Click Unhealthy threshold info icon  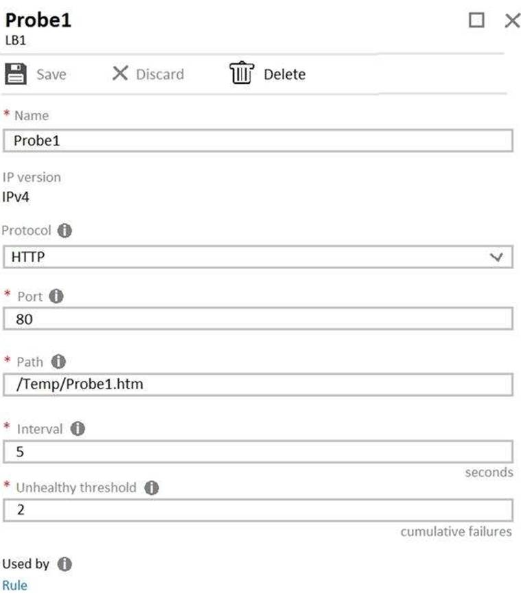152,488
